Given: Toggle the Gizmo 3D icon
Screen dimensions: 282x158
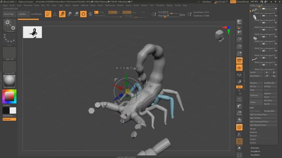Looking at the screenshot, I should coord(83,14).
